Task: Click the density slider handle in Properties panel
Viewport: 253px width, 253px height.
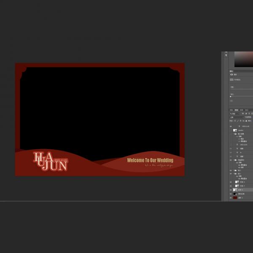Action: (230, 97)
